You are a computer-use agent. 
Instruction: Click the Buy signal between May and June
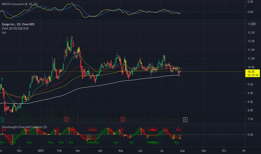[x=132, y=142]
